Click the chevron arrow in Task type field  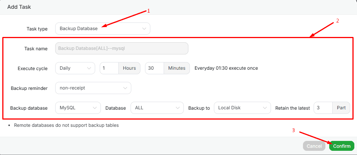[x=144, y=29]
